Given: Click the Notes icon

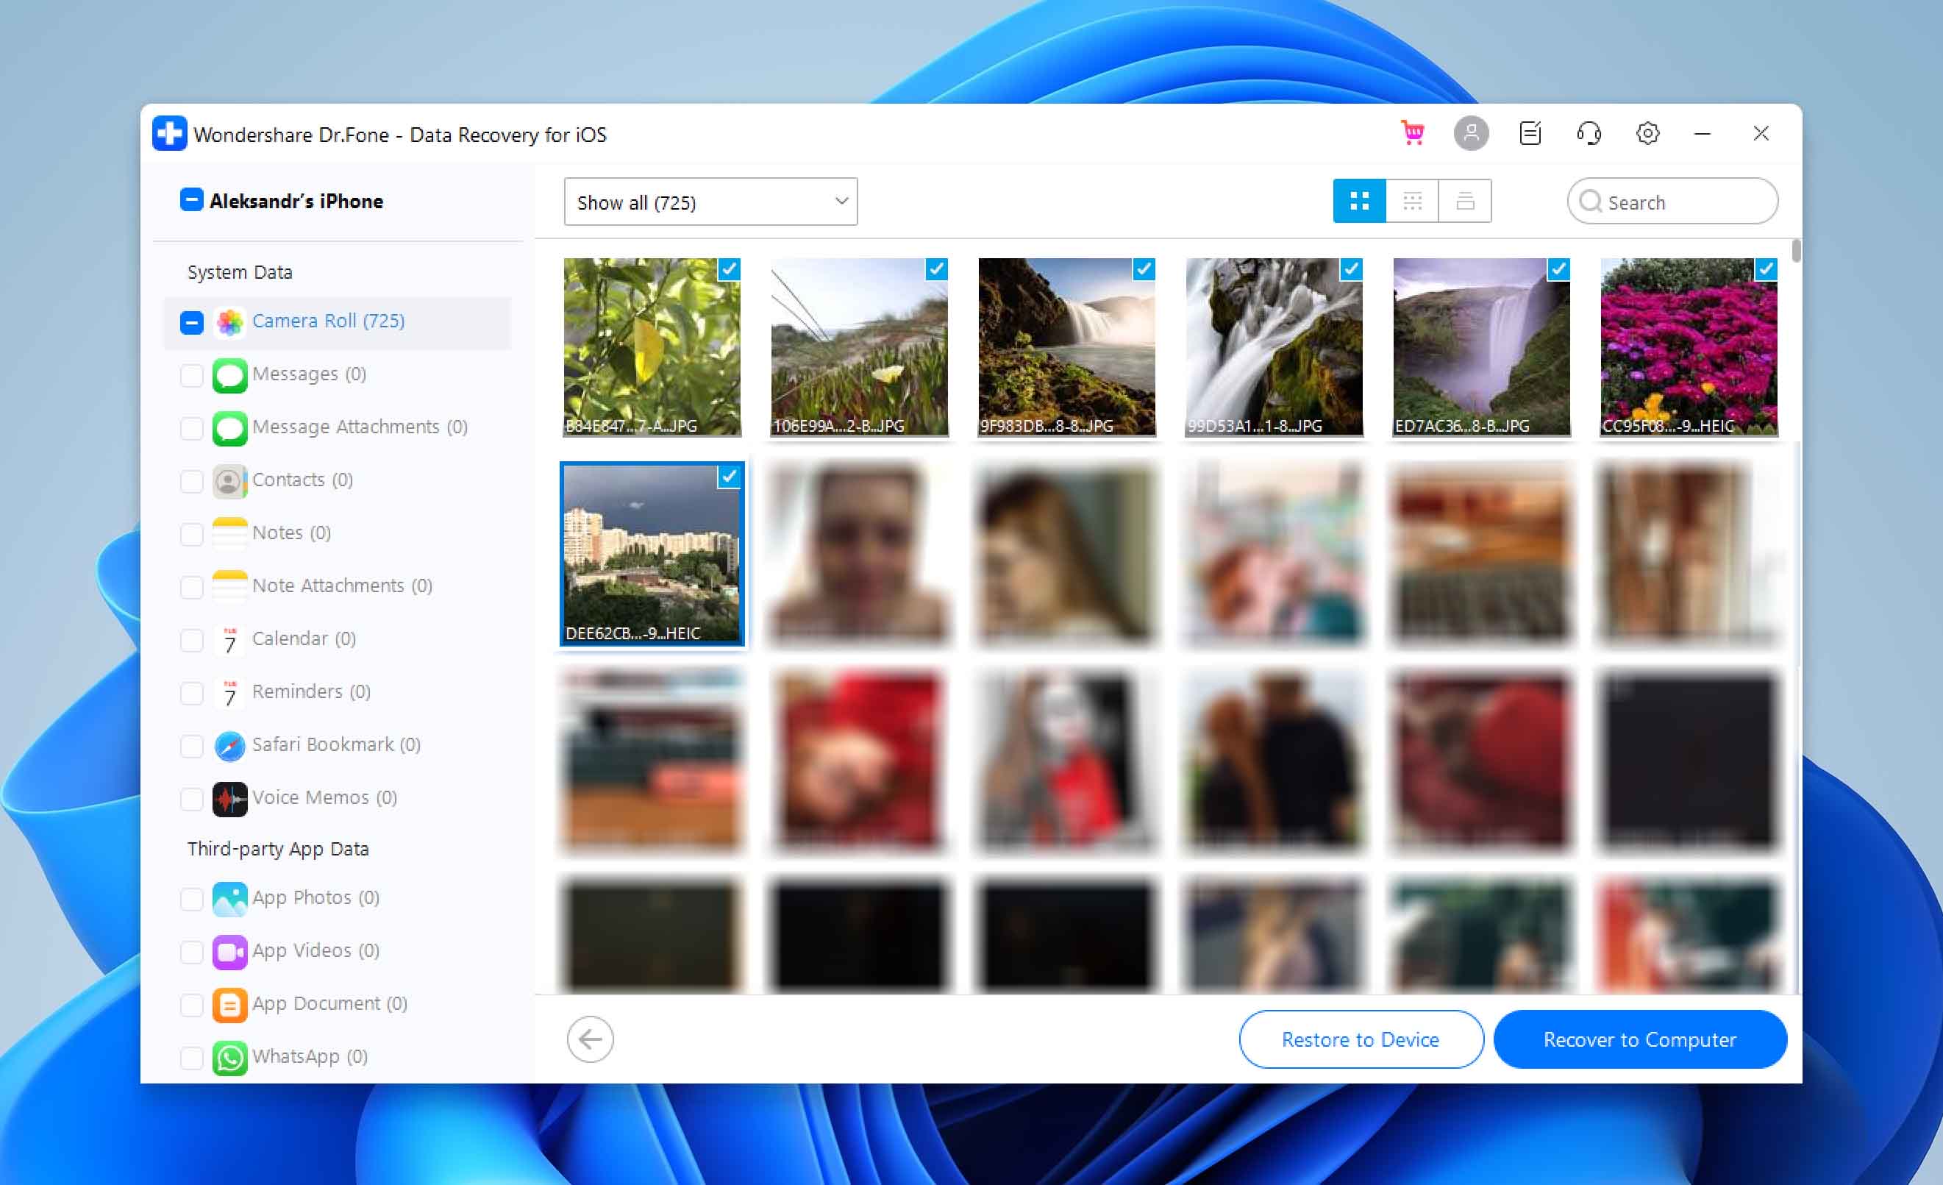Looking at the screenshot, I should pyautogui.click(x=229, y=533).
